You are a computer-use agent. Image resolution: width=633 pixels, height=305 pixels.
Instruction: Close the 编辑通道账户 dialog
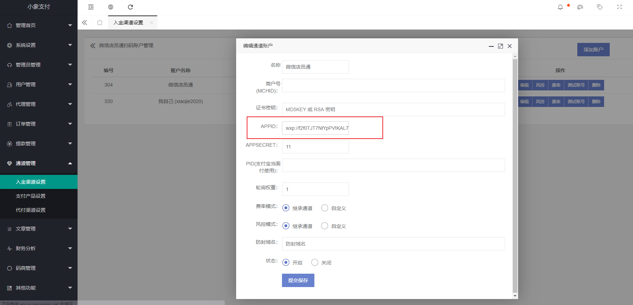pyautogui.click(x=510, y=46)
